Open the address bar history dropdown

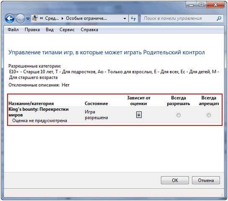[x=124, y=18]
